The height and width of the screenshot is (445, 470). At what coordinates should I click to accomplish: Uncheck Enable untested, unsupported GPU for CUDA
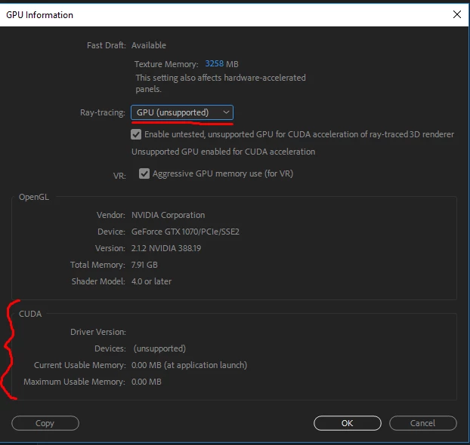point(136,134)
